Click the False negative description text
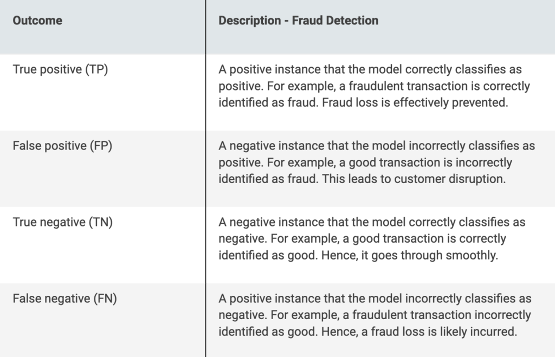Screen dimensions: 555x357 375,315
